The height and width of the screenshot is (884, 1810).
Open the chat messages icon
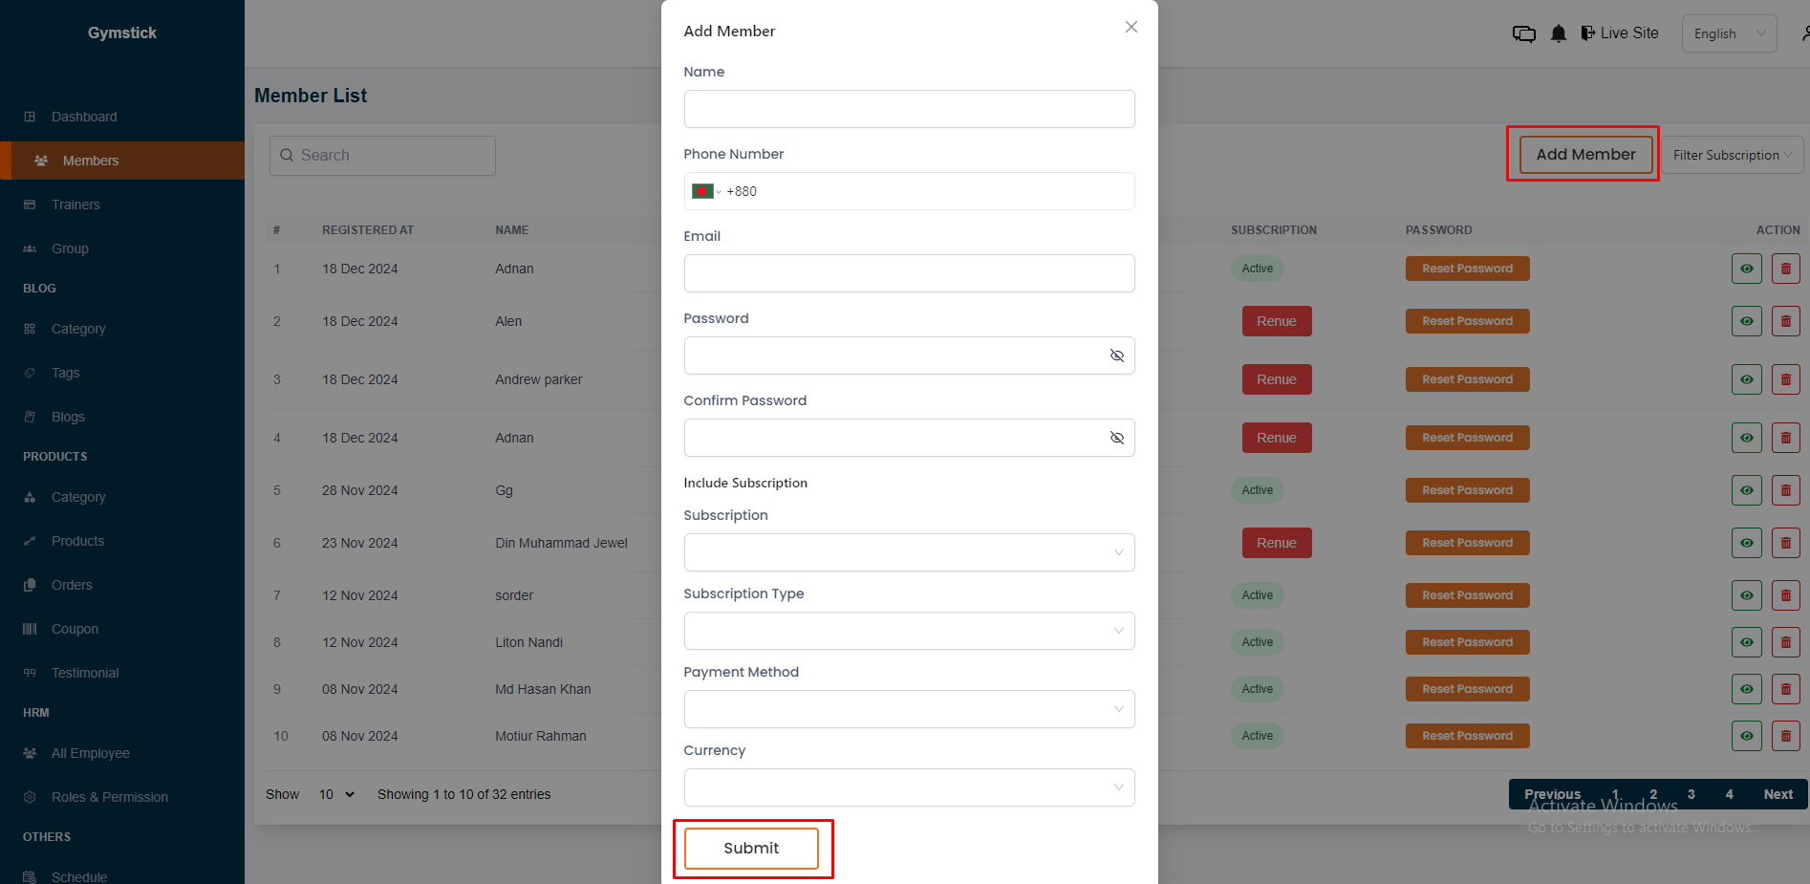point(1523,33)
